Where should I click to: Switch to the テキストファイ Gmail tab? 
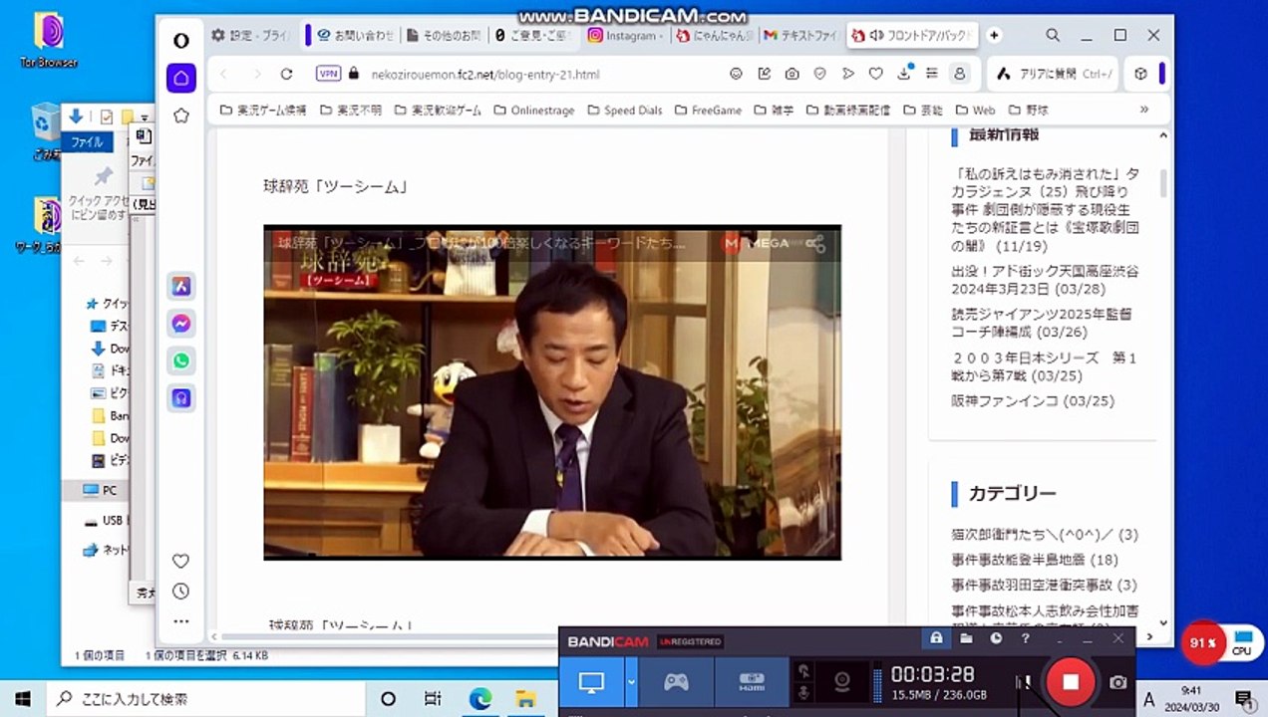800,35
